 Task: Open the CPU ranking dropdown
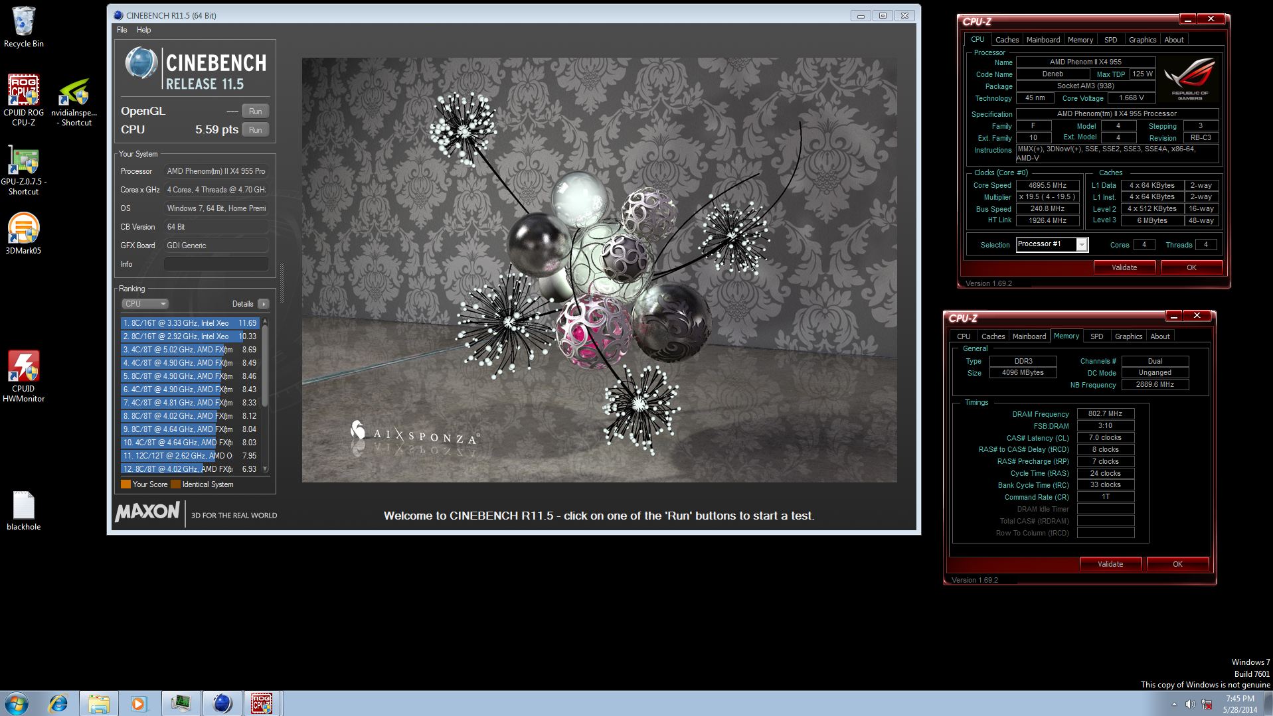click(145, 304)
